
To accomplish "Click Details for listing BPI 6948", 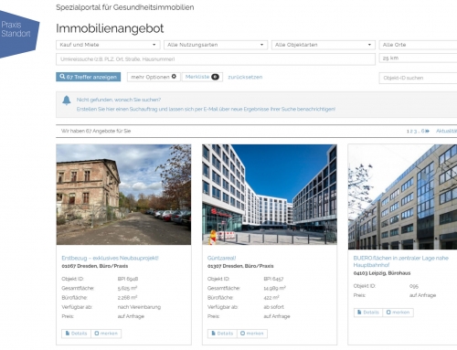I will (x=76, y=334).
